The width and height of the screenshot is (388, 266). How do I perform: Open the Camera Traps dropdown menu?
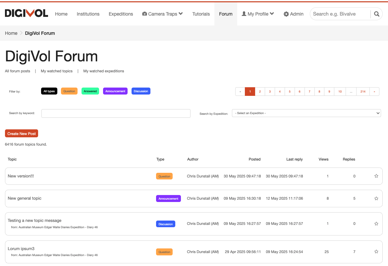pos(162,14)
